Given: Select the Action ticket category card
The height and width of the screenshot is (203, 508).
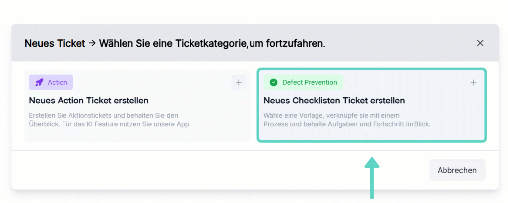Looking at the screenshot, I should point(137,106).
